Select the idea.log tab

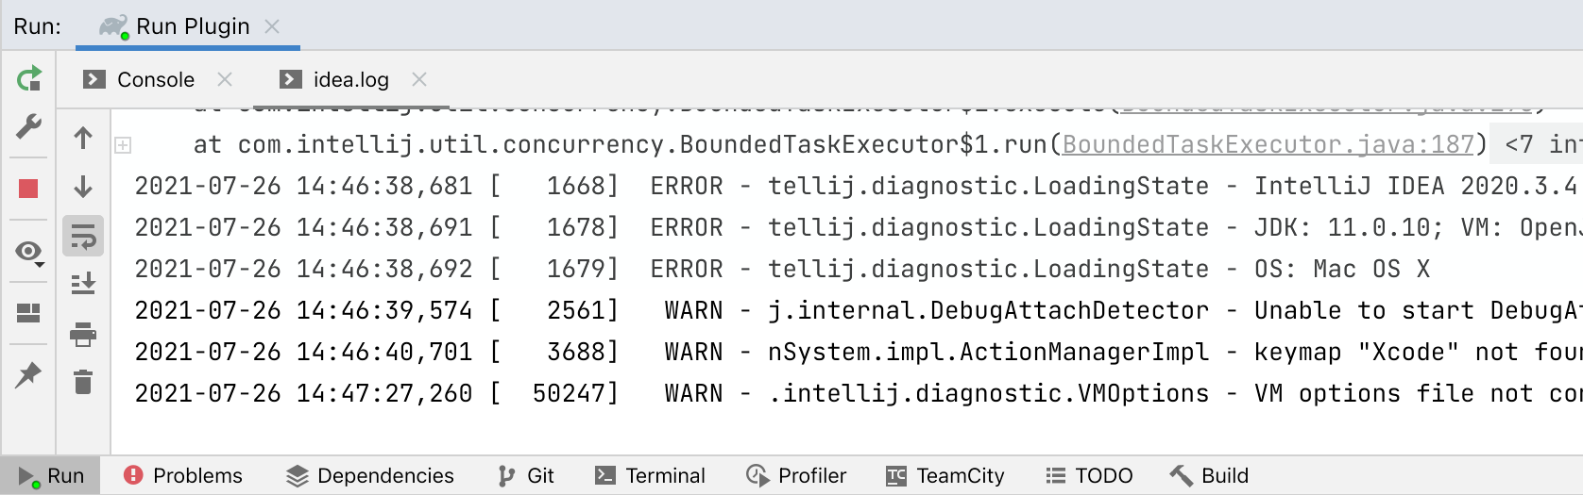(x=350, y=80)
